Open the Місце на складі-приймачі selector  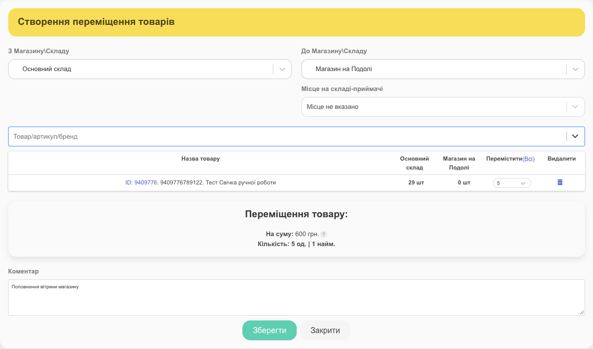pos(443,107)
